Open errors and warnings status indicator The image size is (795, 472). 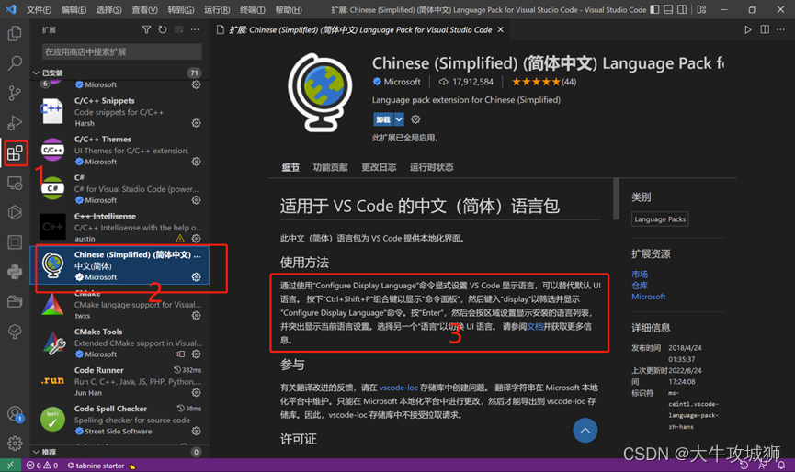[x=42, y=466]
